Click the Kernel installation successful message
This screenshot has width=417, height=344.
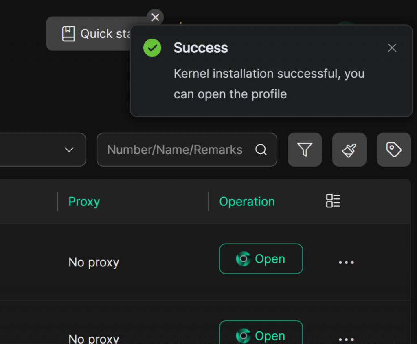pos(269,84)
